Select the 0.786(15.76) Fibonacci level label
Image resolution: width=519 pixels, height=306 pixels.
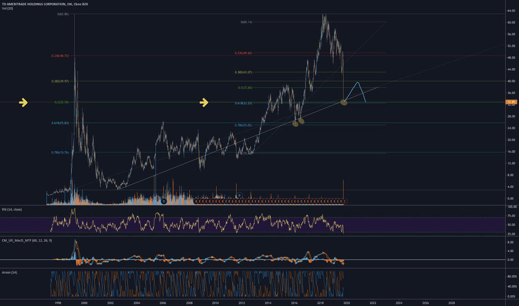pos(60,152)
